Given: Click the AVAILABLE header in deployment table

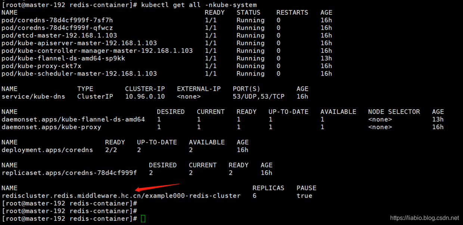Looking at the screenshot, I should click(207, 142).
